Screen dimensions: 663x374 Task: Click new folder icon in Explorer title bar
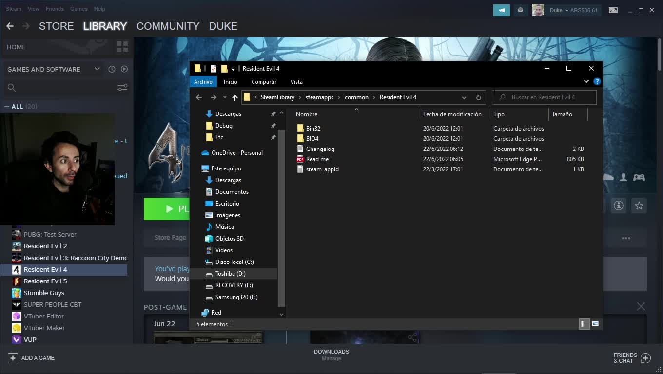(x=224, y=69)
